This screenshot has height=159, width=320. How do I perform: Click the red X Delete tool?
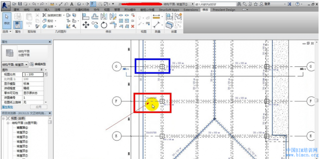click(x=133, y=26)
